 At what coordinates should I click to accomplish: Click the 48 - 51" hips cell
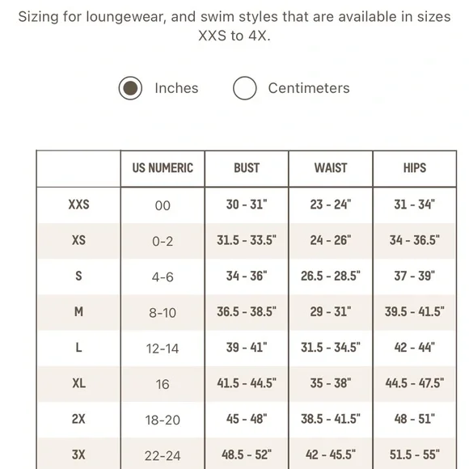(x=415, y=419)
